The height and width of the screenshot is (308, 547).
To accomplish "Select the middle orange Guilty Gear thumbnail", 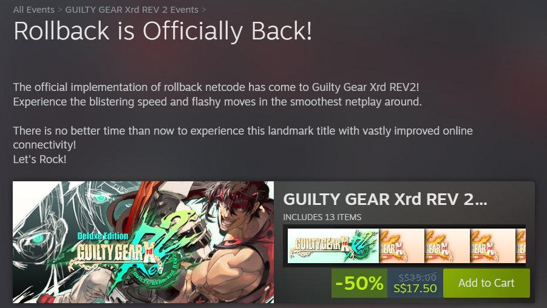I will (x=447, y=246).
